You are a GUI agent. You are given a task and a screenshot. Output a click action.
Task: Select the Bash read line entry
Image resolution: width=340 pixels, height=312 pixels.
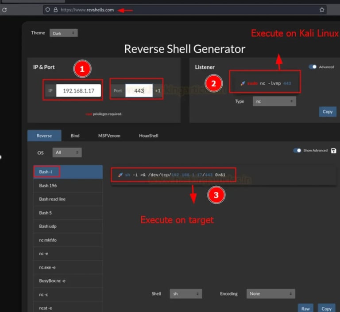point(68,199)
